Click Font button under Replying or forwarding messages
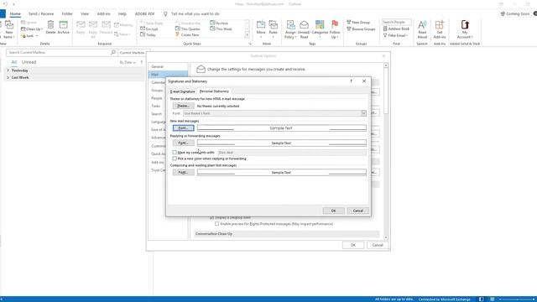This screenshot has width=537, height=302. tap(183, 143)
